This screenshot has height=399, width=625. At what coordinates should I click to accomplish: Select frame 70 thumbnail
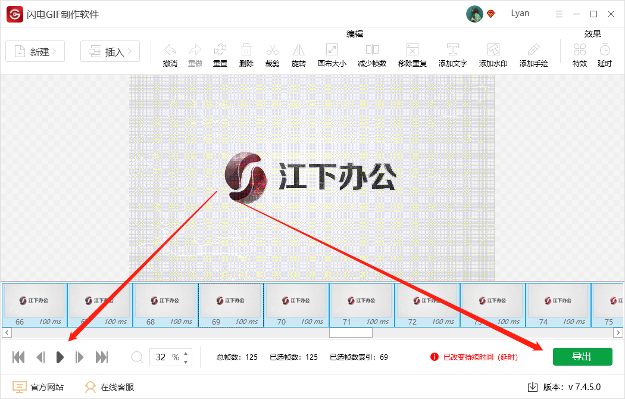click(296, 305)
